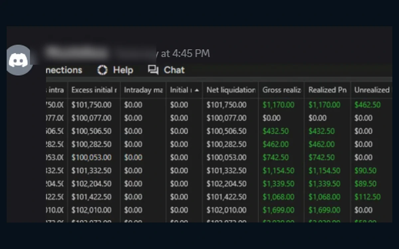This screenshot has height=249, width=399.
Task: Open the Connections menu item
Action: click(64, 70)
